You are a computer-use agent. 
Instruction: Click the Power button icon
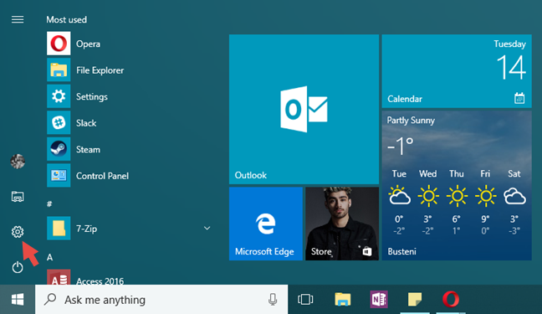(x=18, y=267)
